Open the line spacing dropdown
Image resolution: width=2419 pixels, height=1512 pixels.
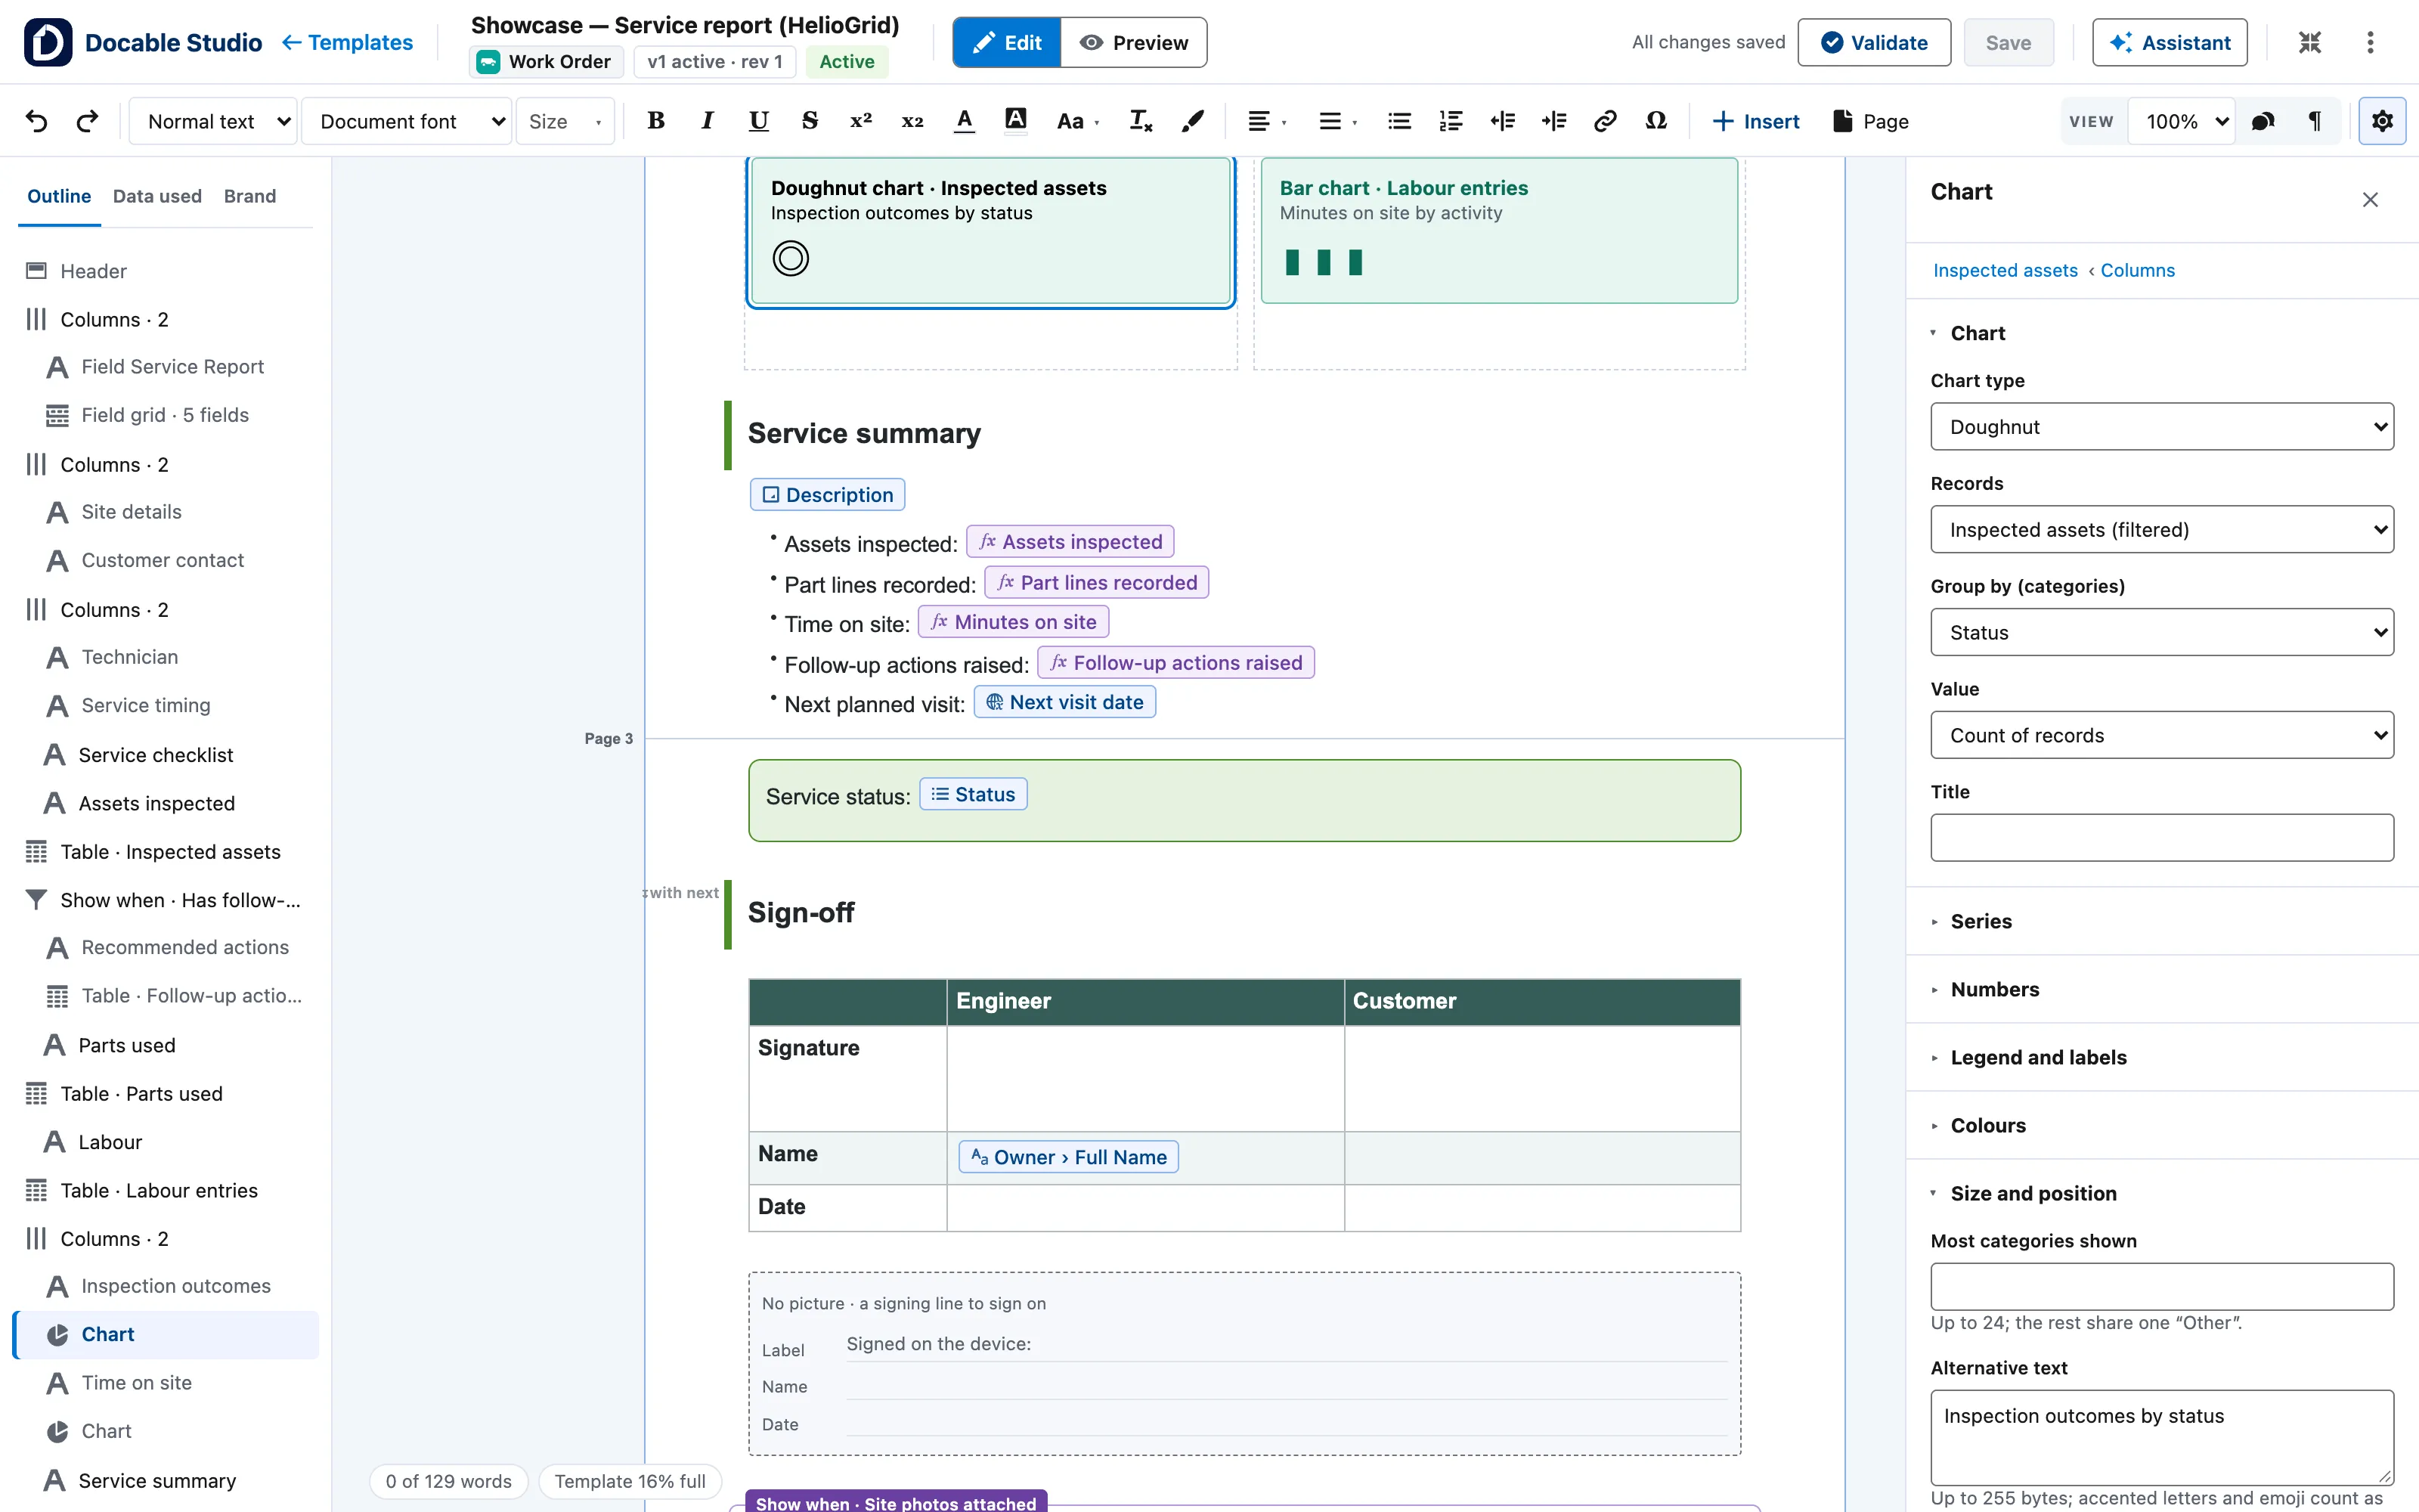(1337, 121)
